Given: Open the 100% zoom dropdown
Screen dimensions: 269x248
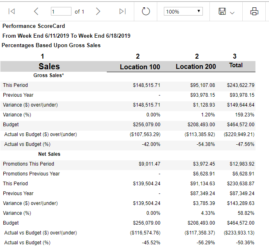Looking at the screenshot, I should (183, 11).
